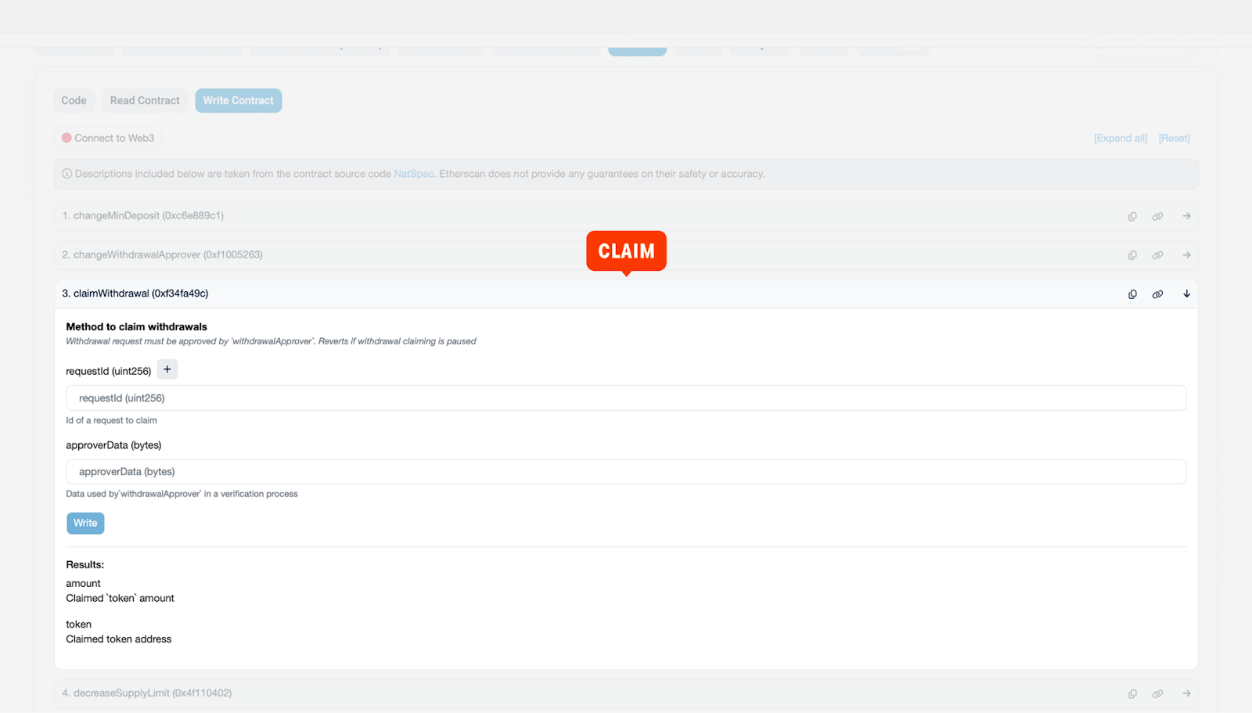The height and width of the screenshot is (713, 1252).
Task: Click the claimWithdrawal permalink chain icon
Action: [1157, 294]
